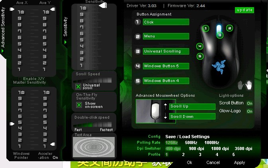Select 450 dpi setting
Screen dimensions: 268x168
click(x=173, y=148)
